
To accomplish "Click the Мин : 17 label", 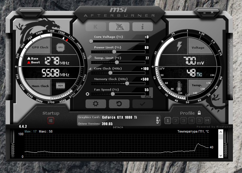I will pyautogui.click(x=30, y=131).
